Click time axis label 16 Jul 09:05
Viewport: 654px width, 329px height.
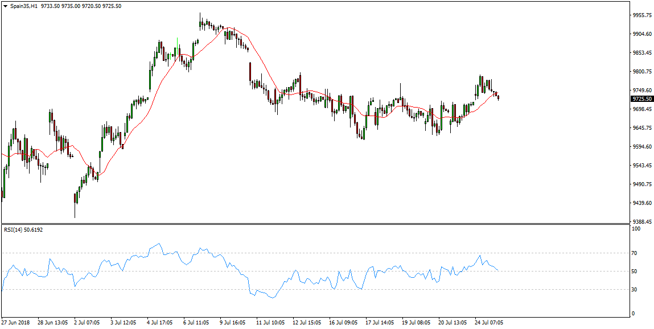pos(343,323)
